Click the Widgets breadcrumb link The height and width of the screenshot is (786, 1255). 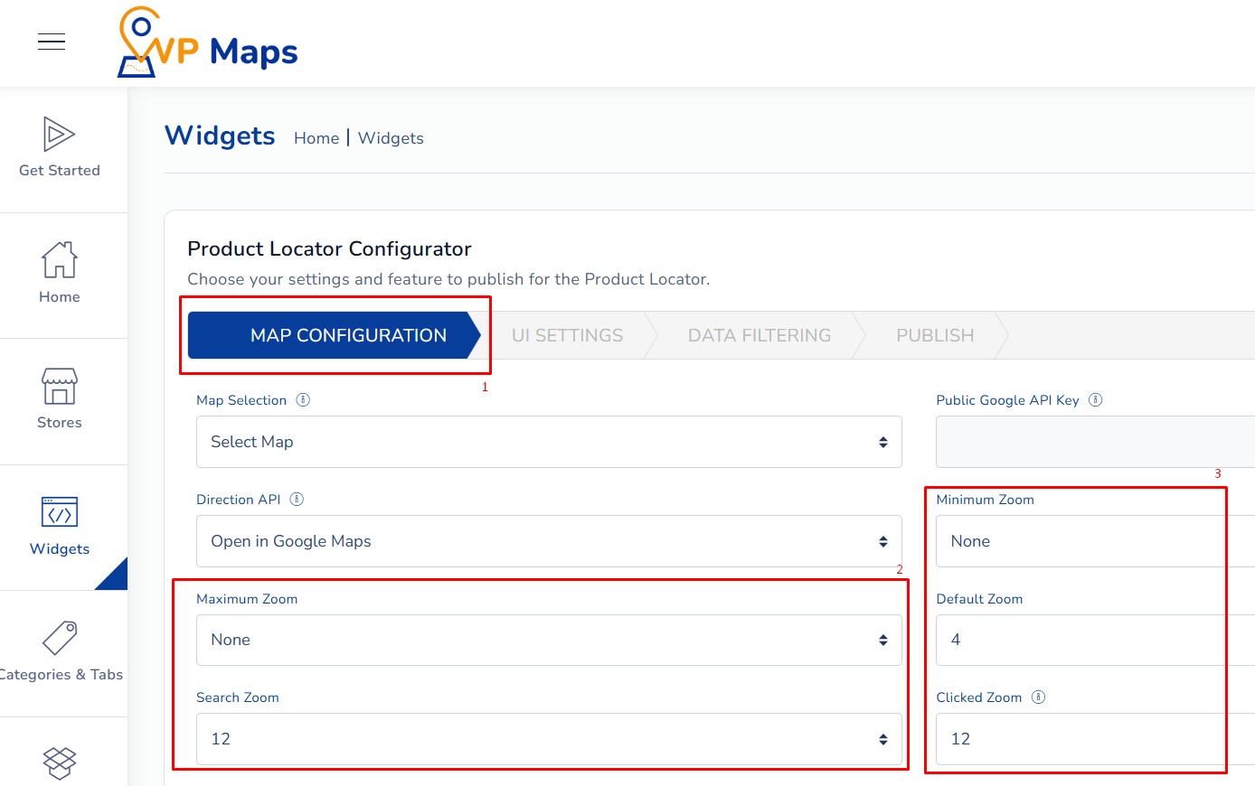pos(391,138)
